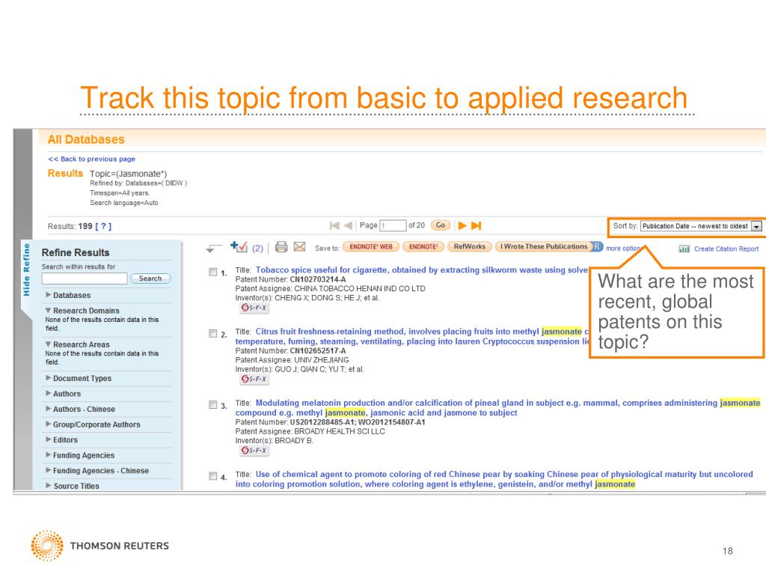Click the page number input field

393,225
